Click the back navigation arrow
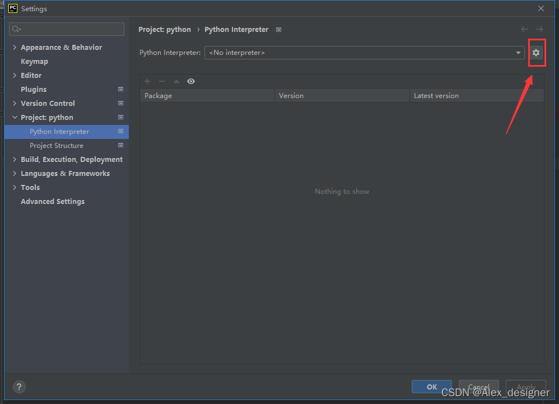The image size is (559, 404). 524,29
